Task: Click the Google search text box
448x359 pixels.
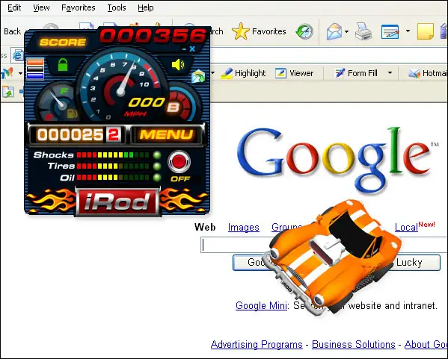Action: click(x=324, y=245)
